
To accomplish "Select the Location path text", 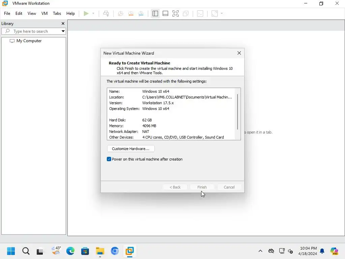I will tap(187, 97).
